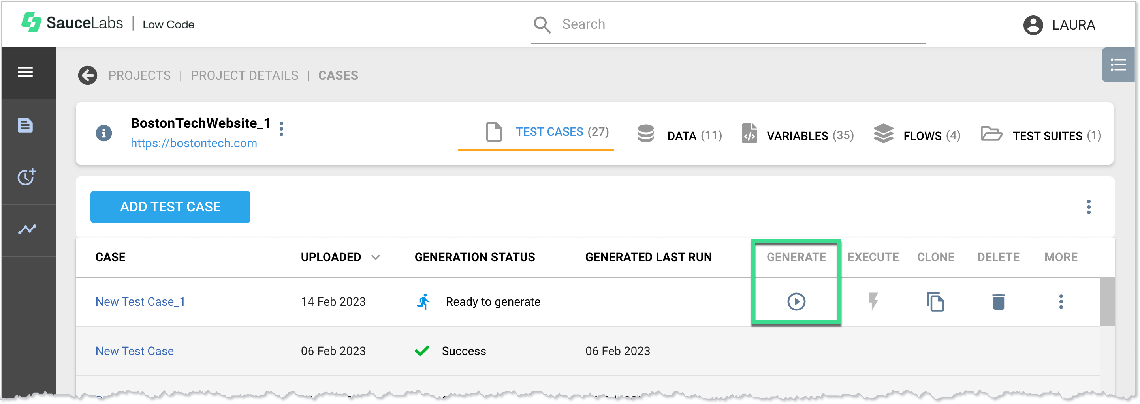1140x404 pixels.
Task: Delete New Test Case_1 via trash icon
Action: (998, 301)
